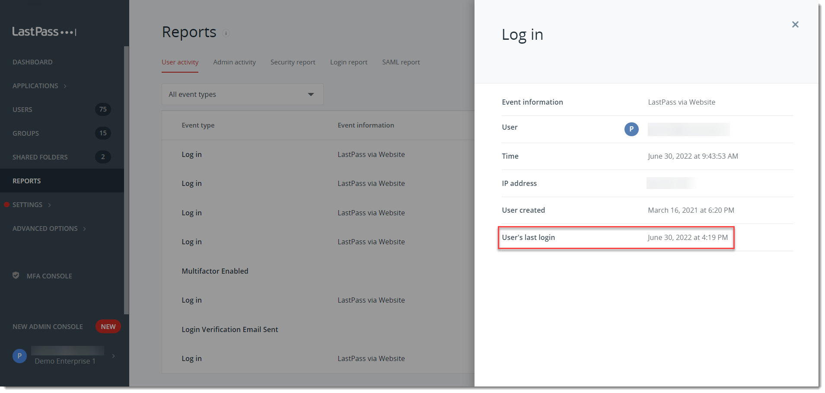This screenshot has height=393, width=825.
Task: Click the Demo Enterprise 1 account avatar
Action: click(x=19, y=356)
